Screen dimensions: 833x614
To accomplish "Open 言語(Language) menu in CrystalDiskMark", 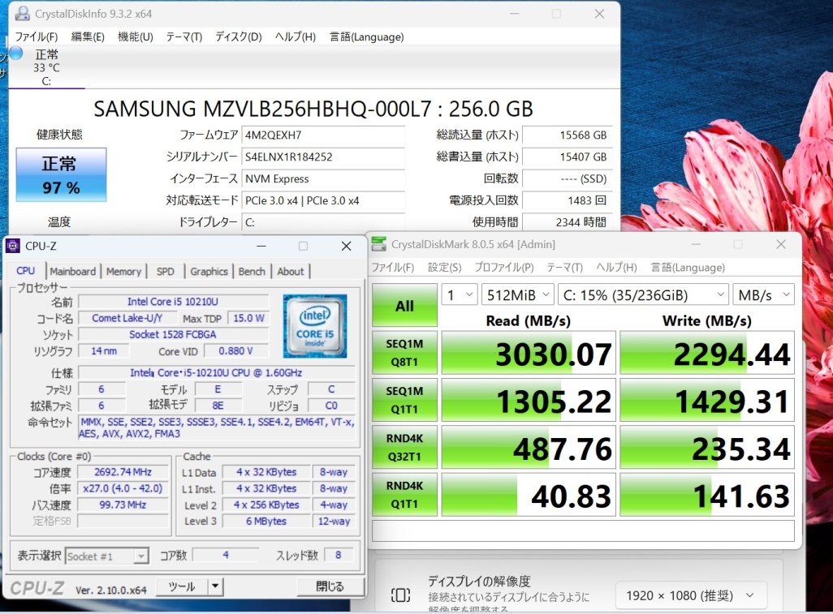I will tap(688, 268).
